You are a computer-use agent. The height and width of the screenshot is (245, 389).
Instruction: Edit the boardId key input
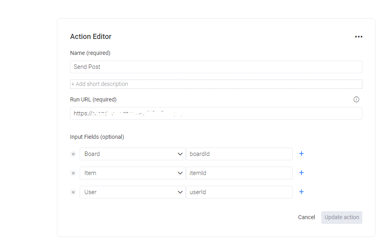point(239,154)
